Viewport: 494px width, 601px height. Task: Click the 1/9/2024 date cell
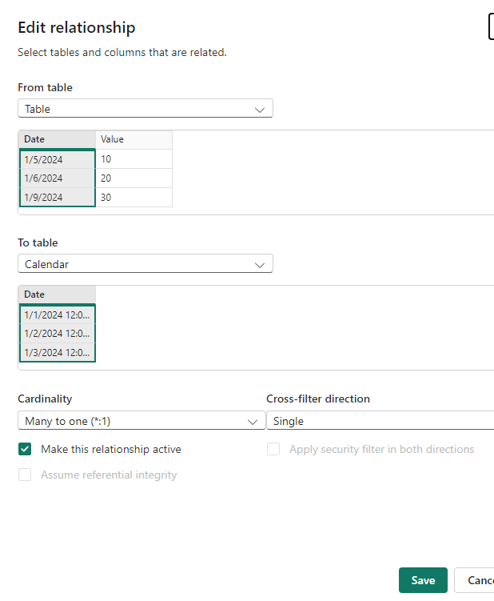click(57, 197)
